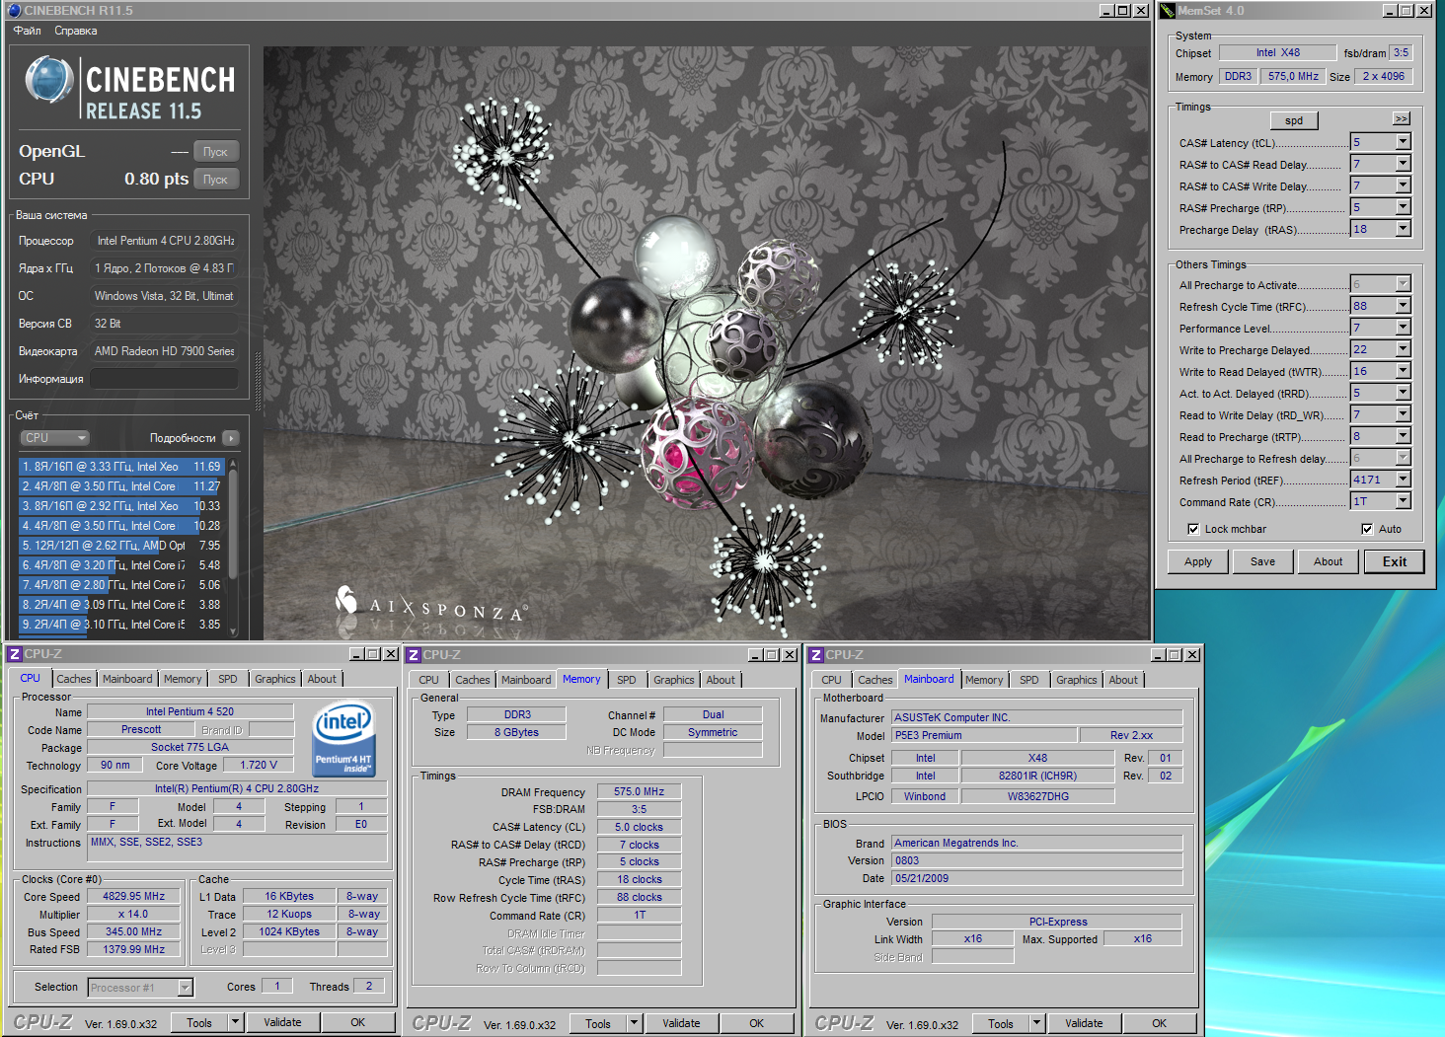Click the Подробности arrow button in Cinebench

coord(230,438)
